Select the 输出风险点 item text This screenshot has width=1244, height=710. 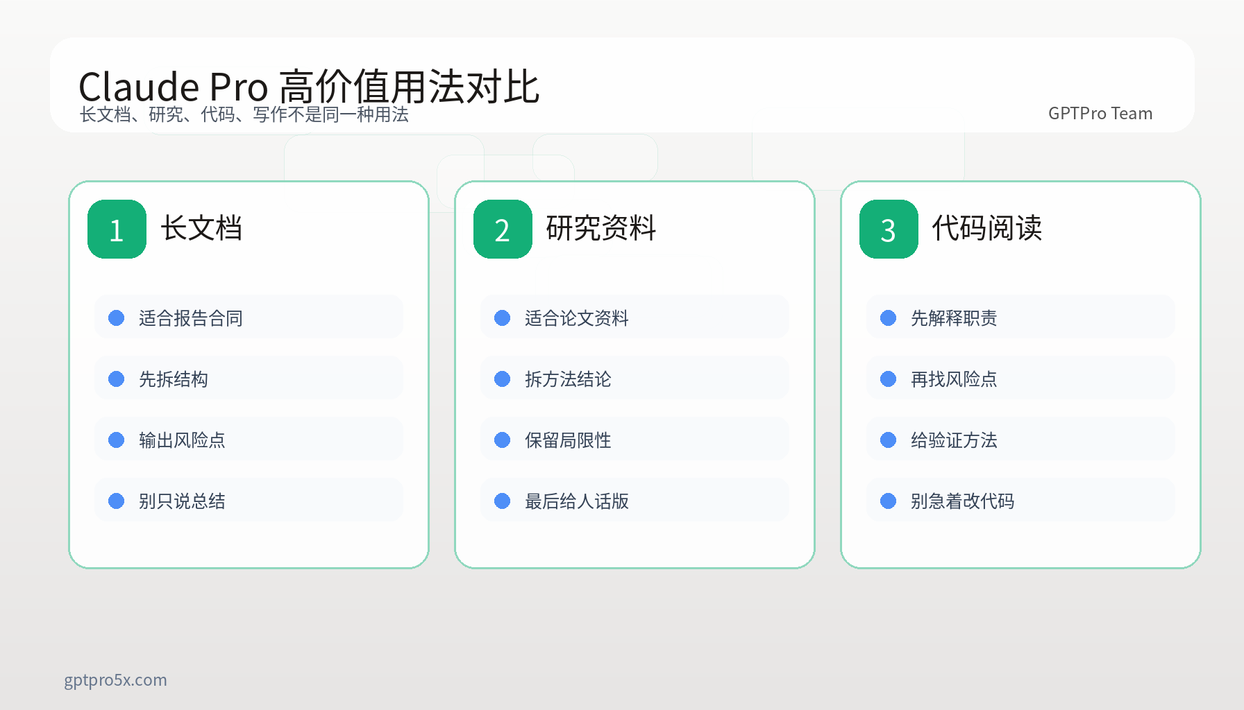pos(182,440)
